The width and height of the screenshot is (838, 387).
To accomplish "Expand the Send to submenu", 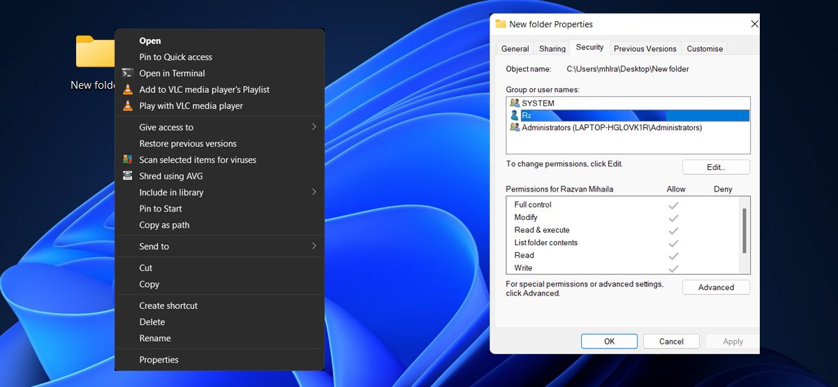I will coord(314,246).
